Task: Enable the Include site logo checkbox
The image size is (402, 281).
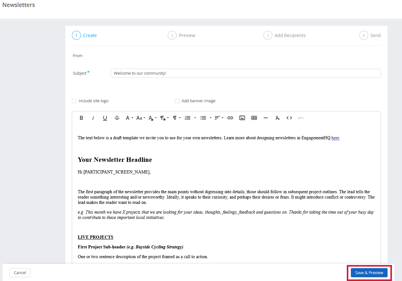Action: pyautogui.click(x=74, y=101)
